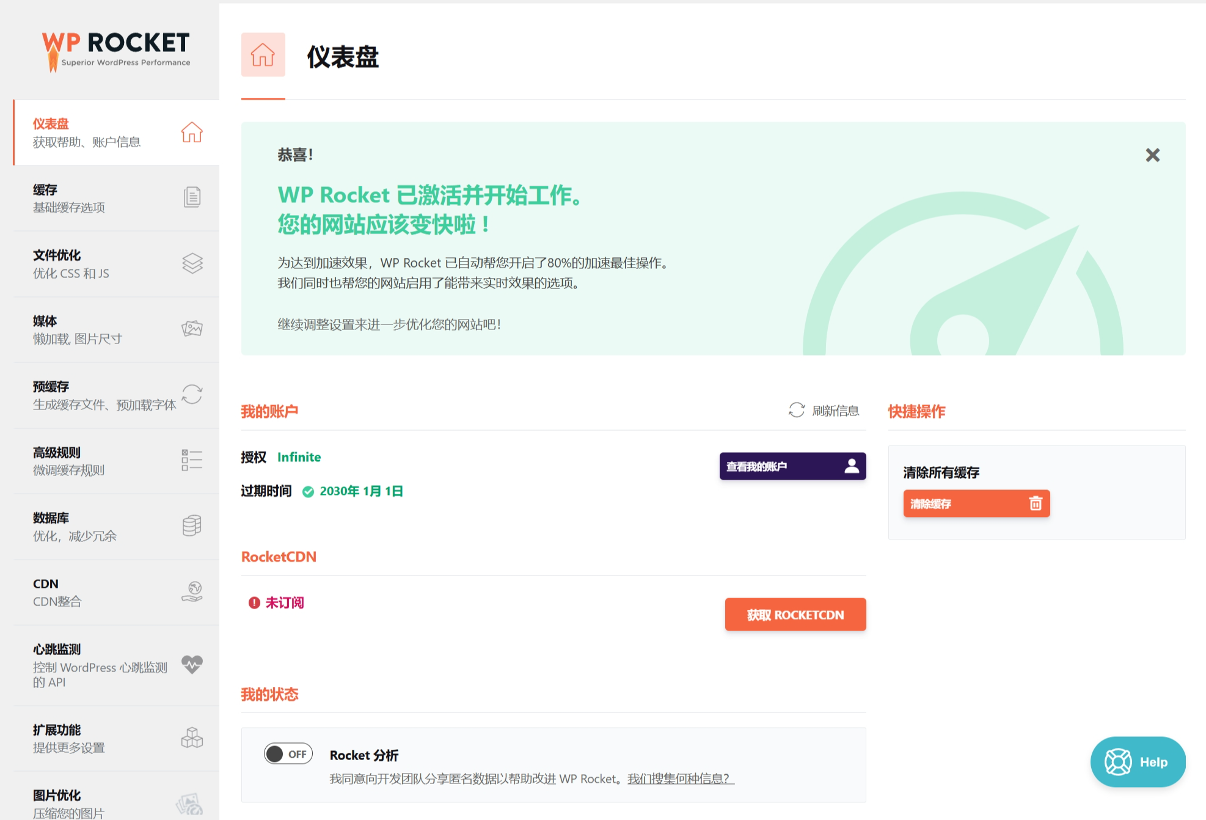Click the refresh icon next to 刷新信息
This screenshot has height=820, width=1206.
[797, 410]
